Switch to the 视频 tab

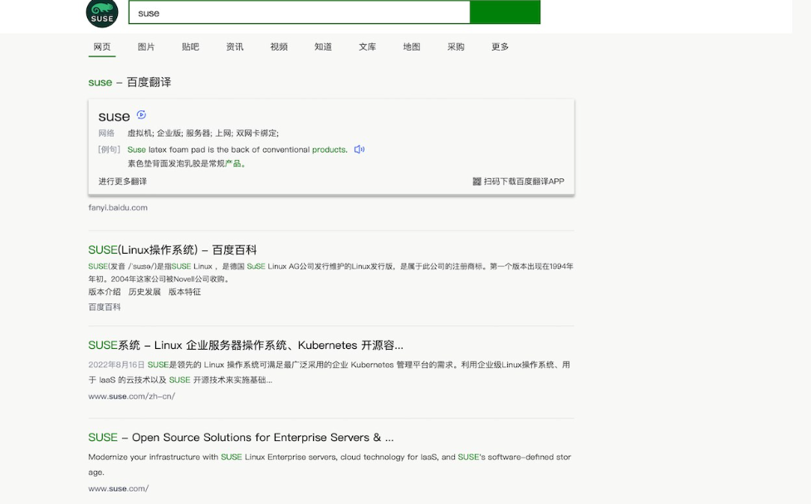pyautogui.click(x=279, y=46)
